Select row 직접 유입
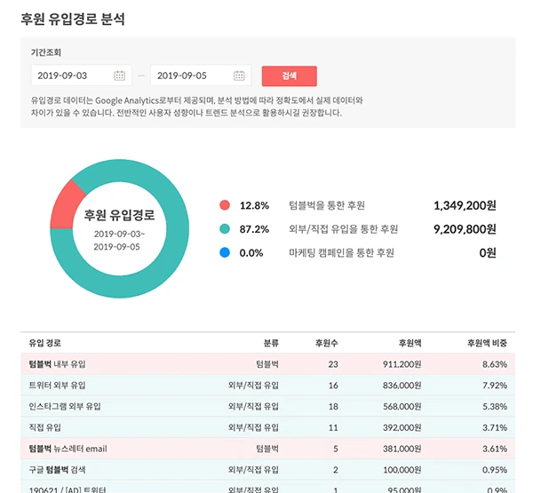 point(268,427)
